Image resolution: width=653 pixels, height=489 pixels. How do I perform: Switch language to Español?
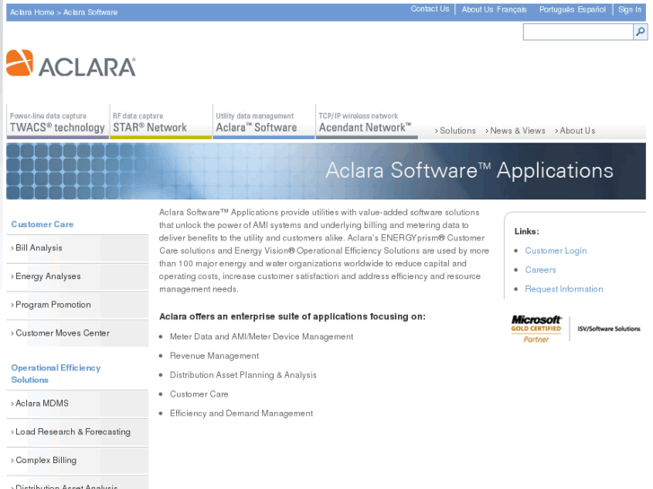pos(591,10)
